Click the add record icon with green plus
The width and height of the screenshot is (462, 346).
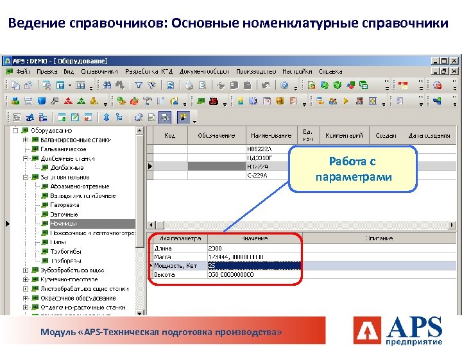(x=62, y=117)
